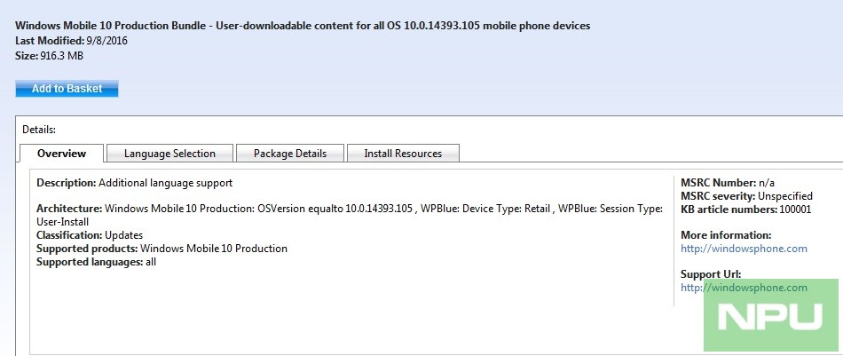
Task: Open the More information windowsphone.com link
Action: click(x=744, y=249)
